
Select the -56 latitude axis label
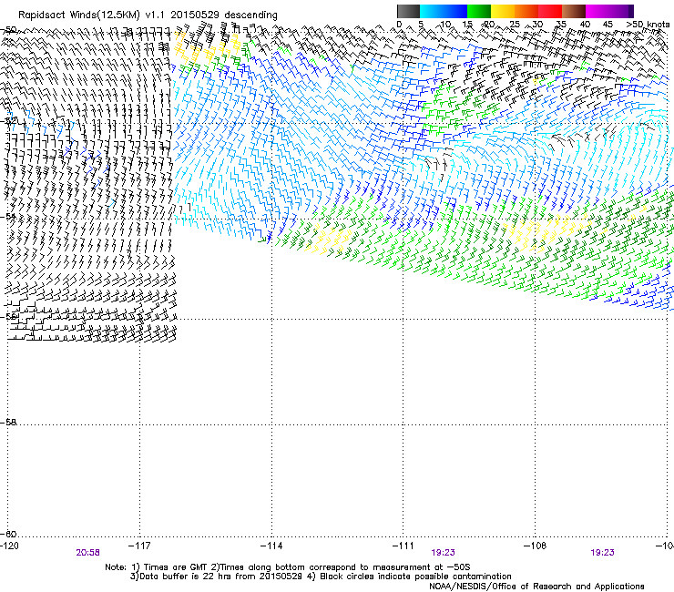8,316
